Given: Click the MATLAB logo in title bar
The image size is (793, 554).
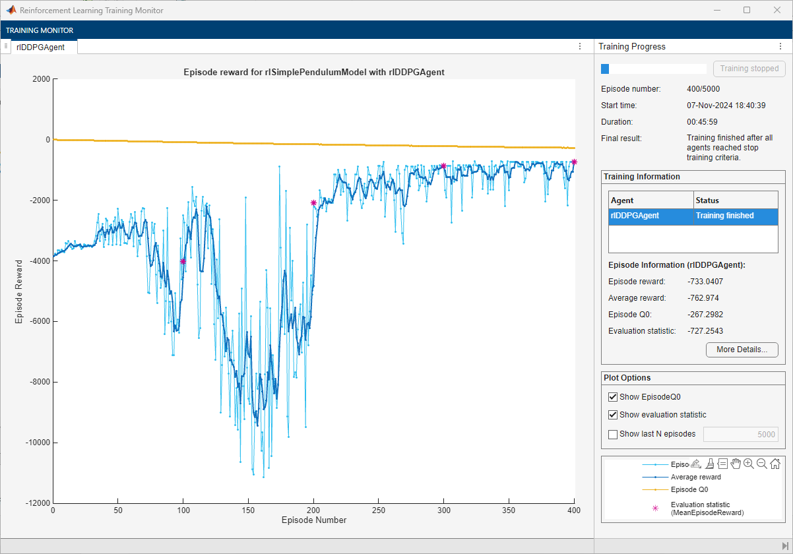Looking at the screenshot, I should pos(11,11).
